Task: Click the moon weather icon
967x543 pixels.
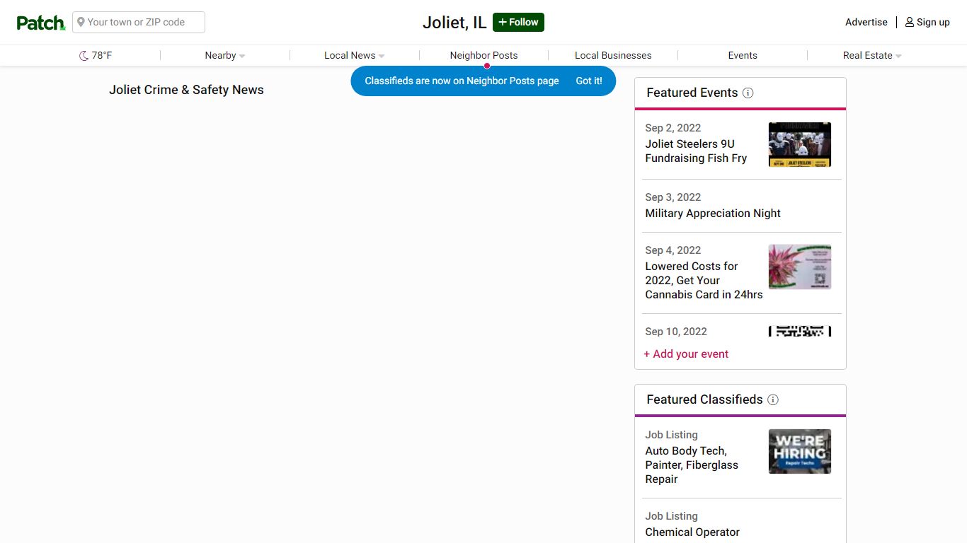Action: (84, 56)
